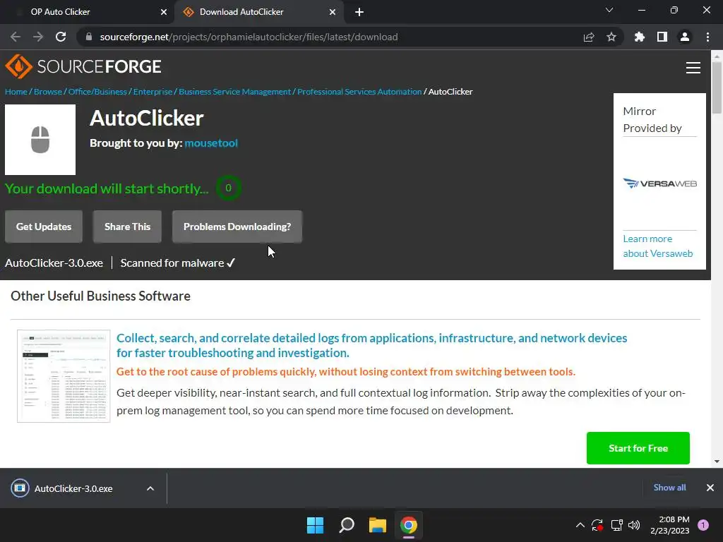The height and width of the screenshot is (542, 723).
Task: Click the browser forward arrow
Action: [38, 37]
